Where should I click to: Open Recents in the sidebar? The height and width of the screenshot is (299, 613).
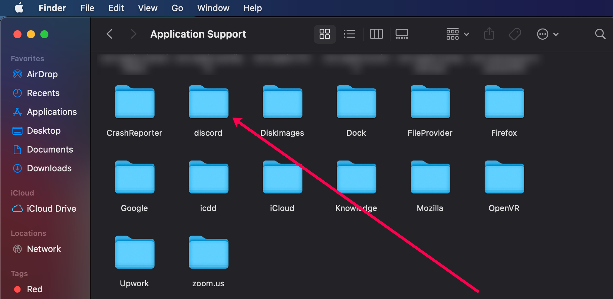36,93
